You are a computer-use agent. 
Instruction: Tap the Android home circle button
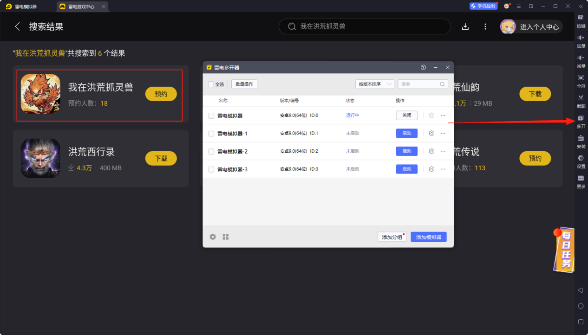[x=581, y=306]
